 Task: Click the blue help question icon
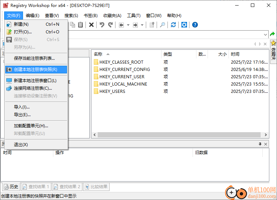(x=195, y=25)
